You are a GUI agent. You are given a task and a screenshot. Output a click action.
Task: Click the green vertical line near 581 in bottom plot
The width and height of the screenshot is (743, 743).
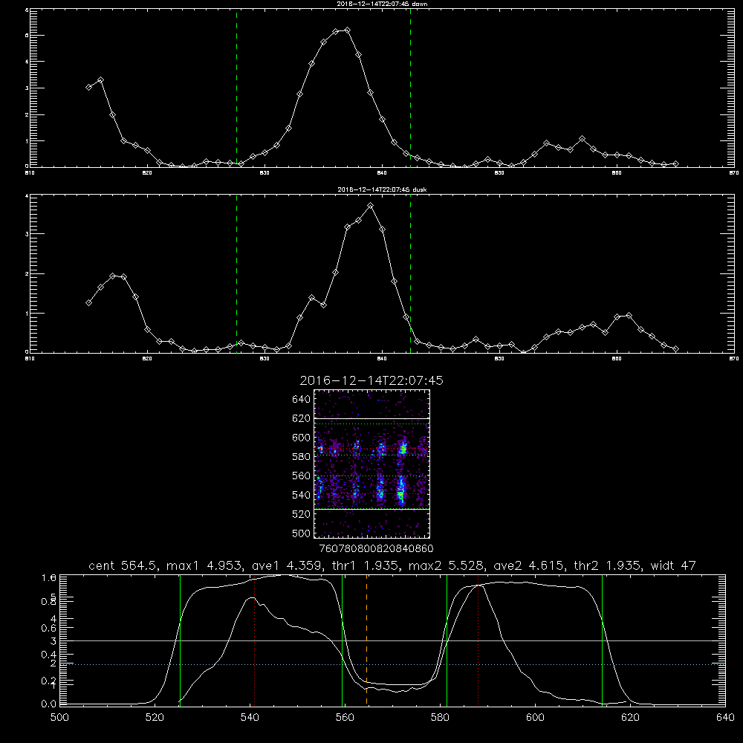point(447,640)
